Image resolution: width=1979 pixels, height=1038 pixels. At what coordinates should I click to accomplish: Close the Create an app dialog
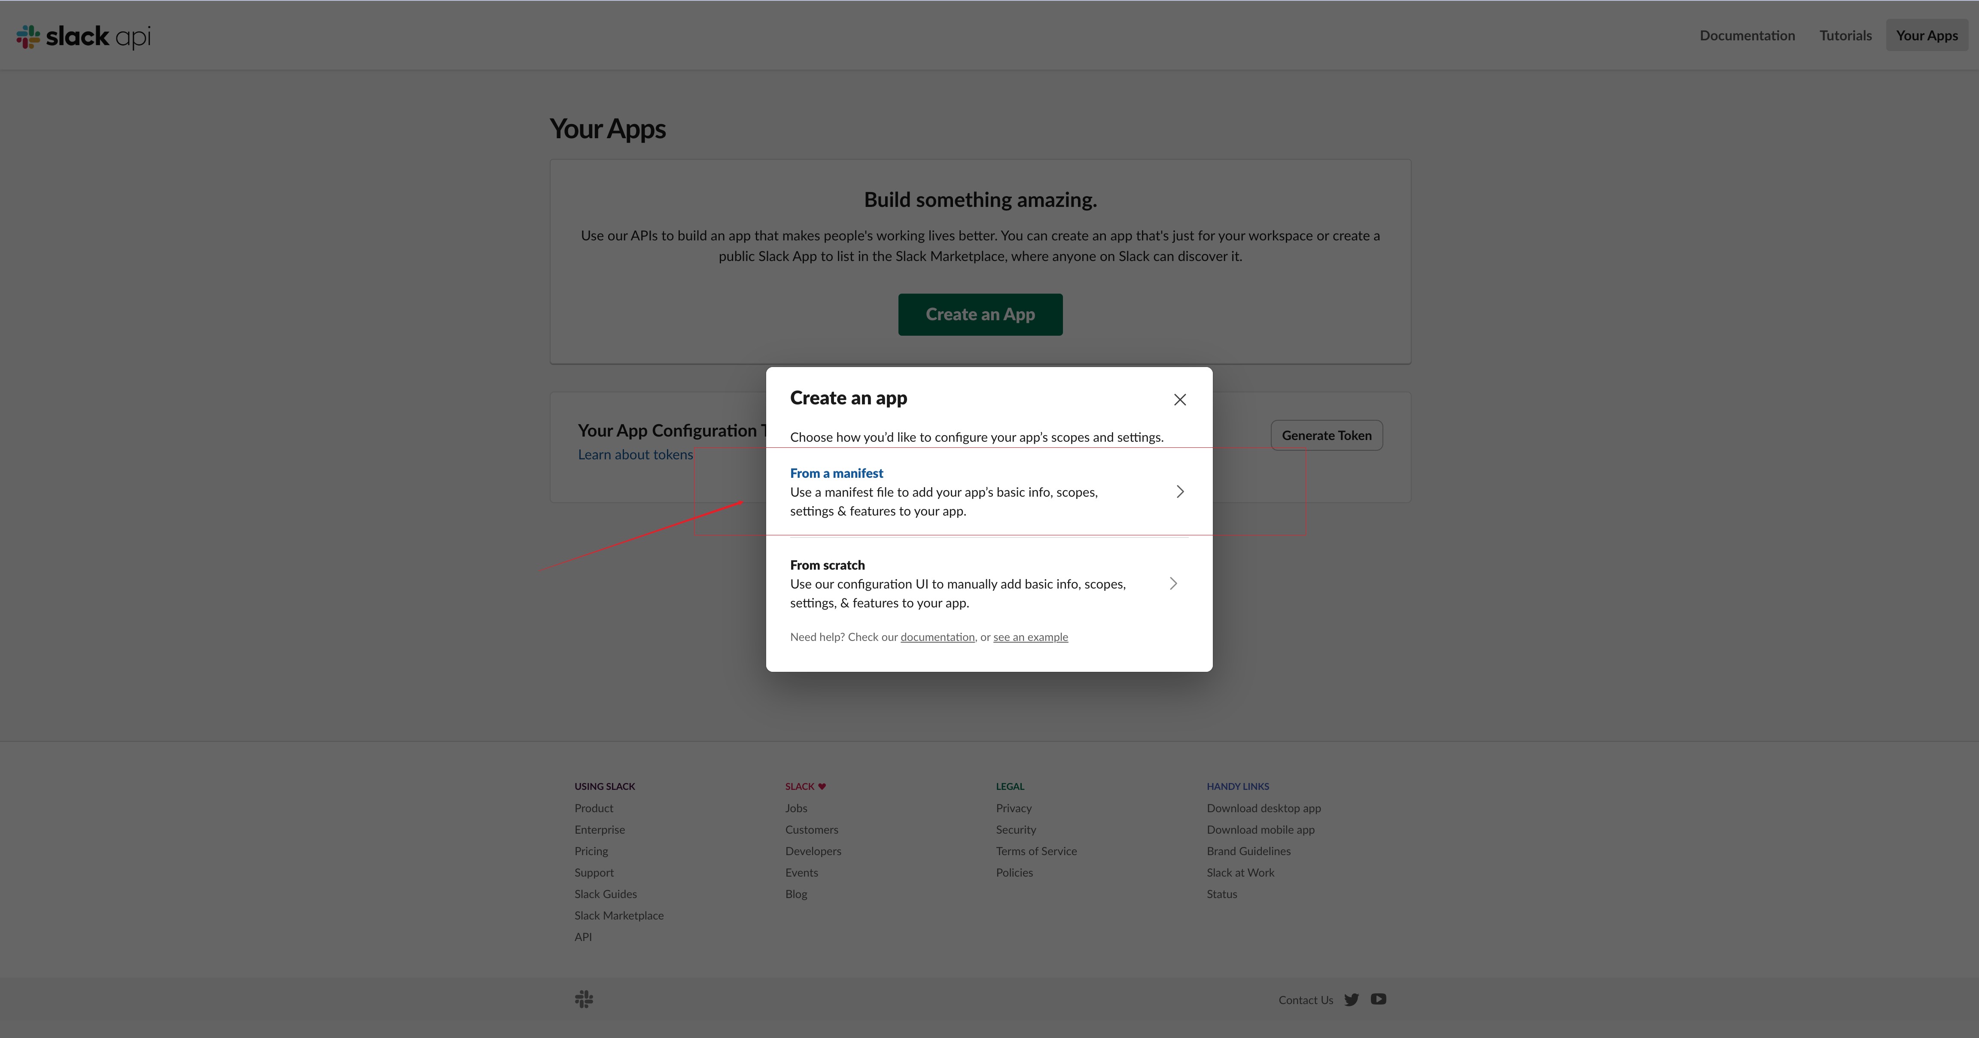point(1180,399)
